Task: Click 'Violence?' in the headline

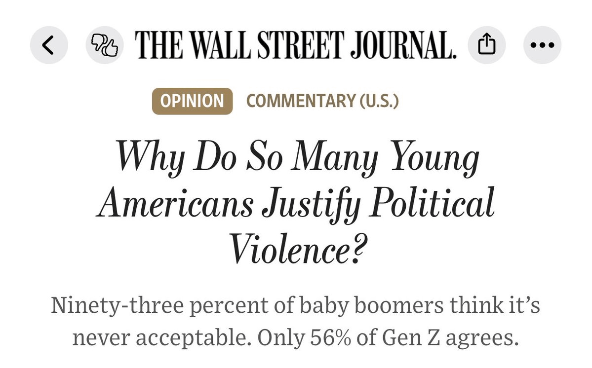Action: tap(298, 249)
